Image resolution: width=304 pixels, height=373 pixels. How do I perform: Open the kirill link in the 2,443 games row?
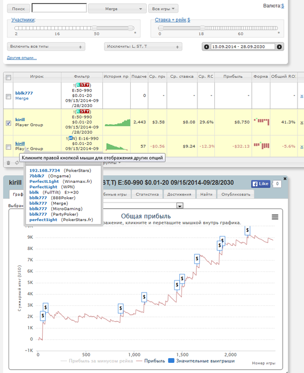[x=20, y=120]
